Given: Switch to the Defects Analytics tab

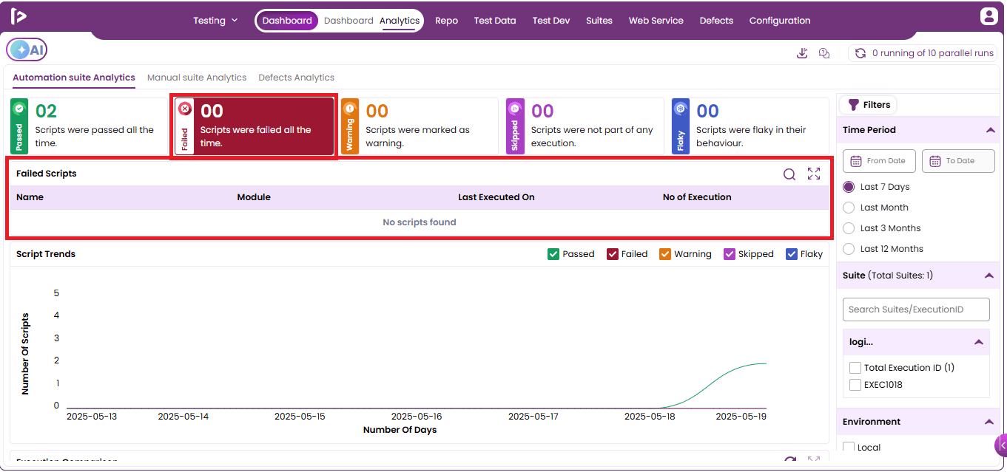Looking at the screenshot, I should click(x=296, y=78).
